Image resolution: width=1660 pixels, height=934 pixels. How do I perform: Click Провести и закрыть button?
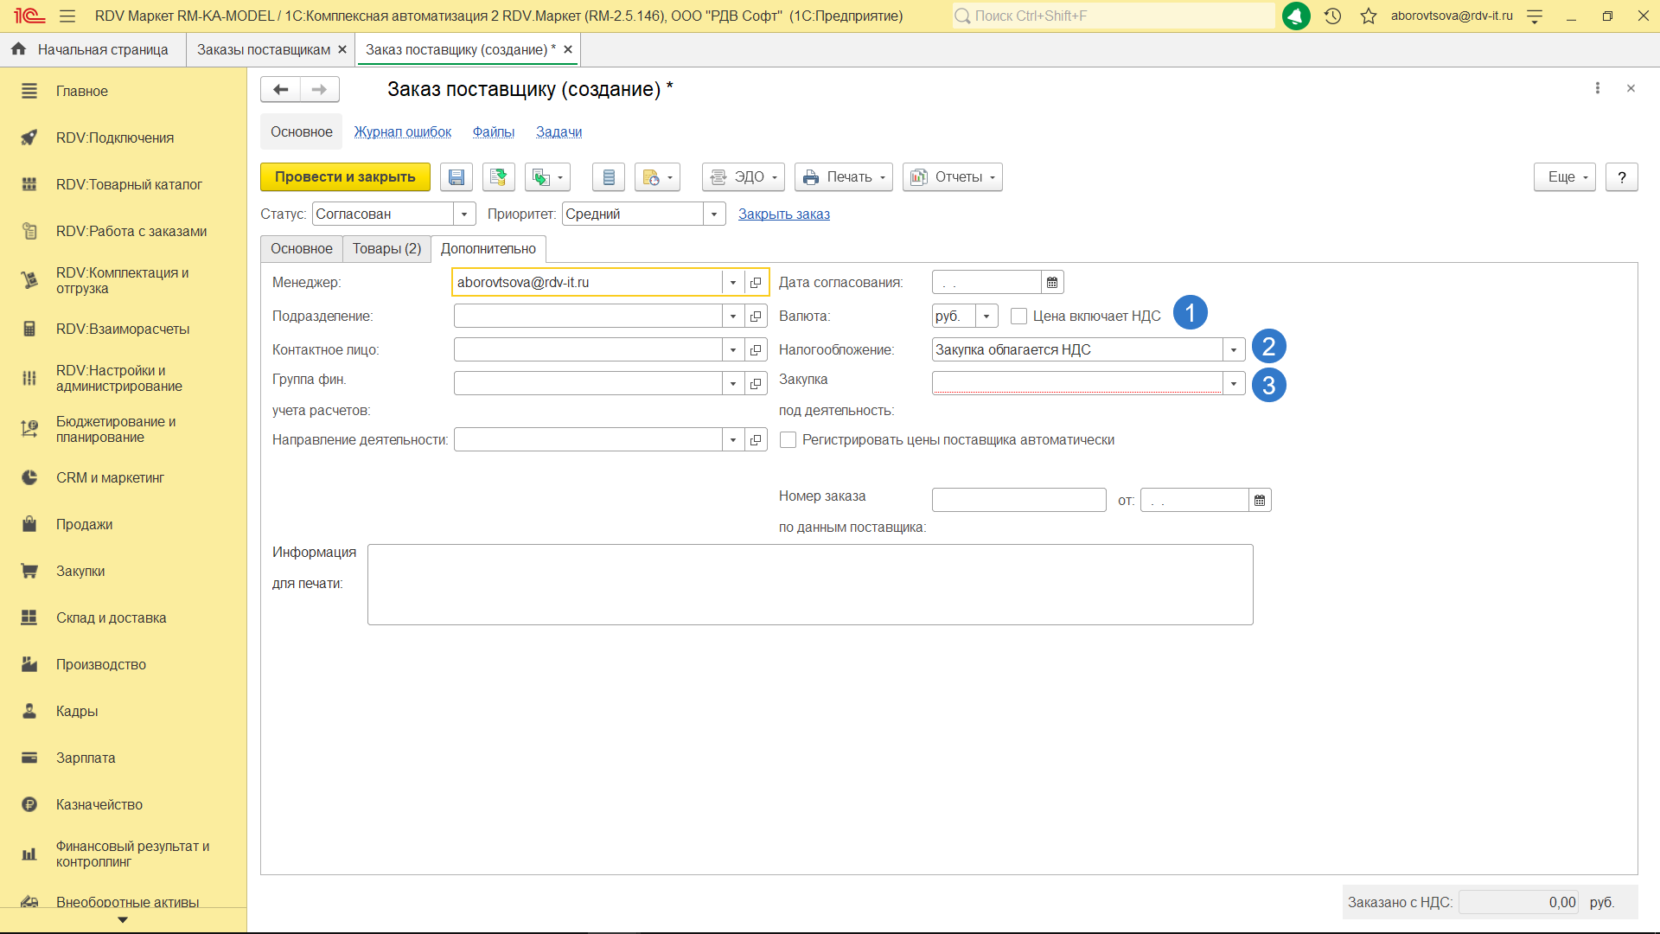(345, 177)
